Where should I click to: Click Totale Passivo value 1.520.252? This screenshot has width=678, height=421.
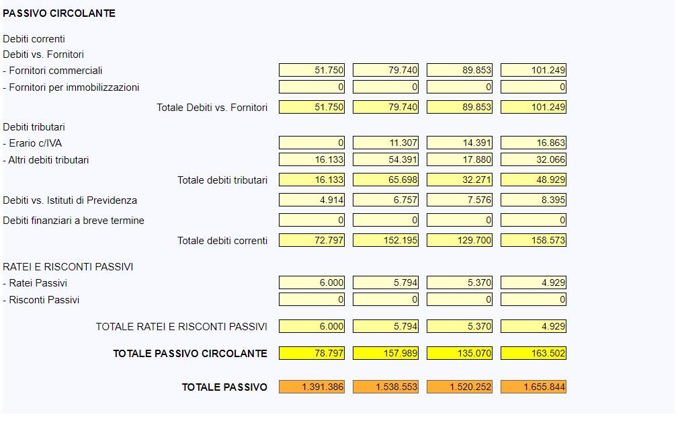460,387
